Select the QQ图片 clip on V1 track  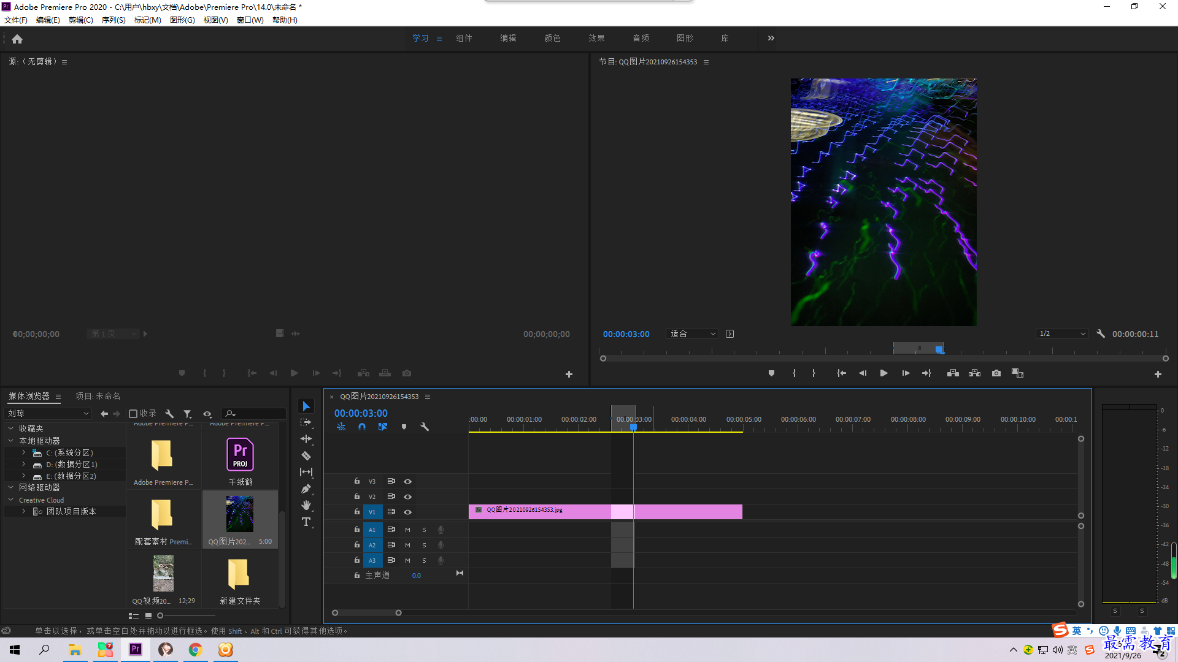pos(605,512)
